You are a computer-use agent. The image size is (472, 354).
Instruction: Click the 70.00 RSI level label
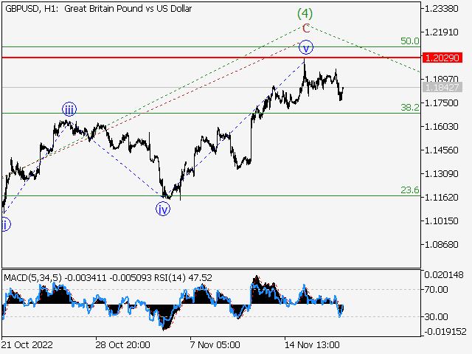(436, 290)
